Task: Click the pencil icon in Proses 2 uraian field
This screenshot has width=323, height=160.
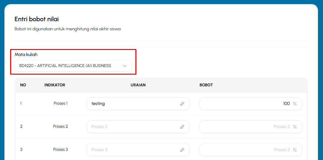Action: coord(182,127)
